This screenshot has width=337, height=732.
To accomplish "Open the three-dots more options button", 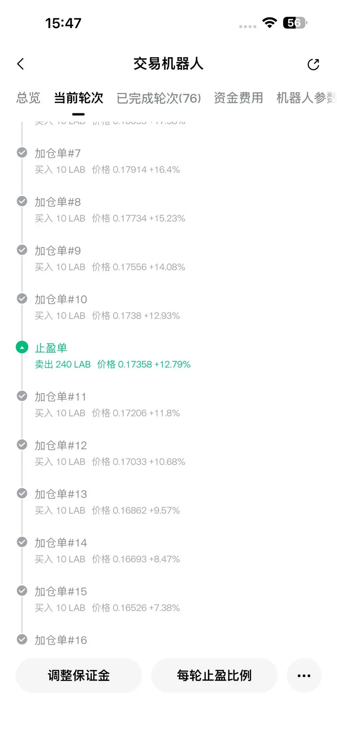I will click(304, 675).
